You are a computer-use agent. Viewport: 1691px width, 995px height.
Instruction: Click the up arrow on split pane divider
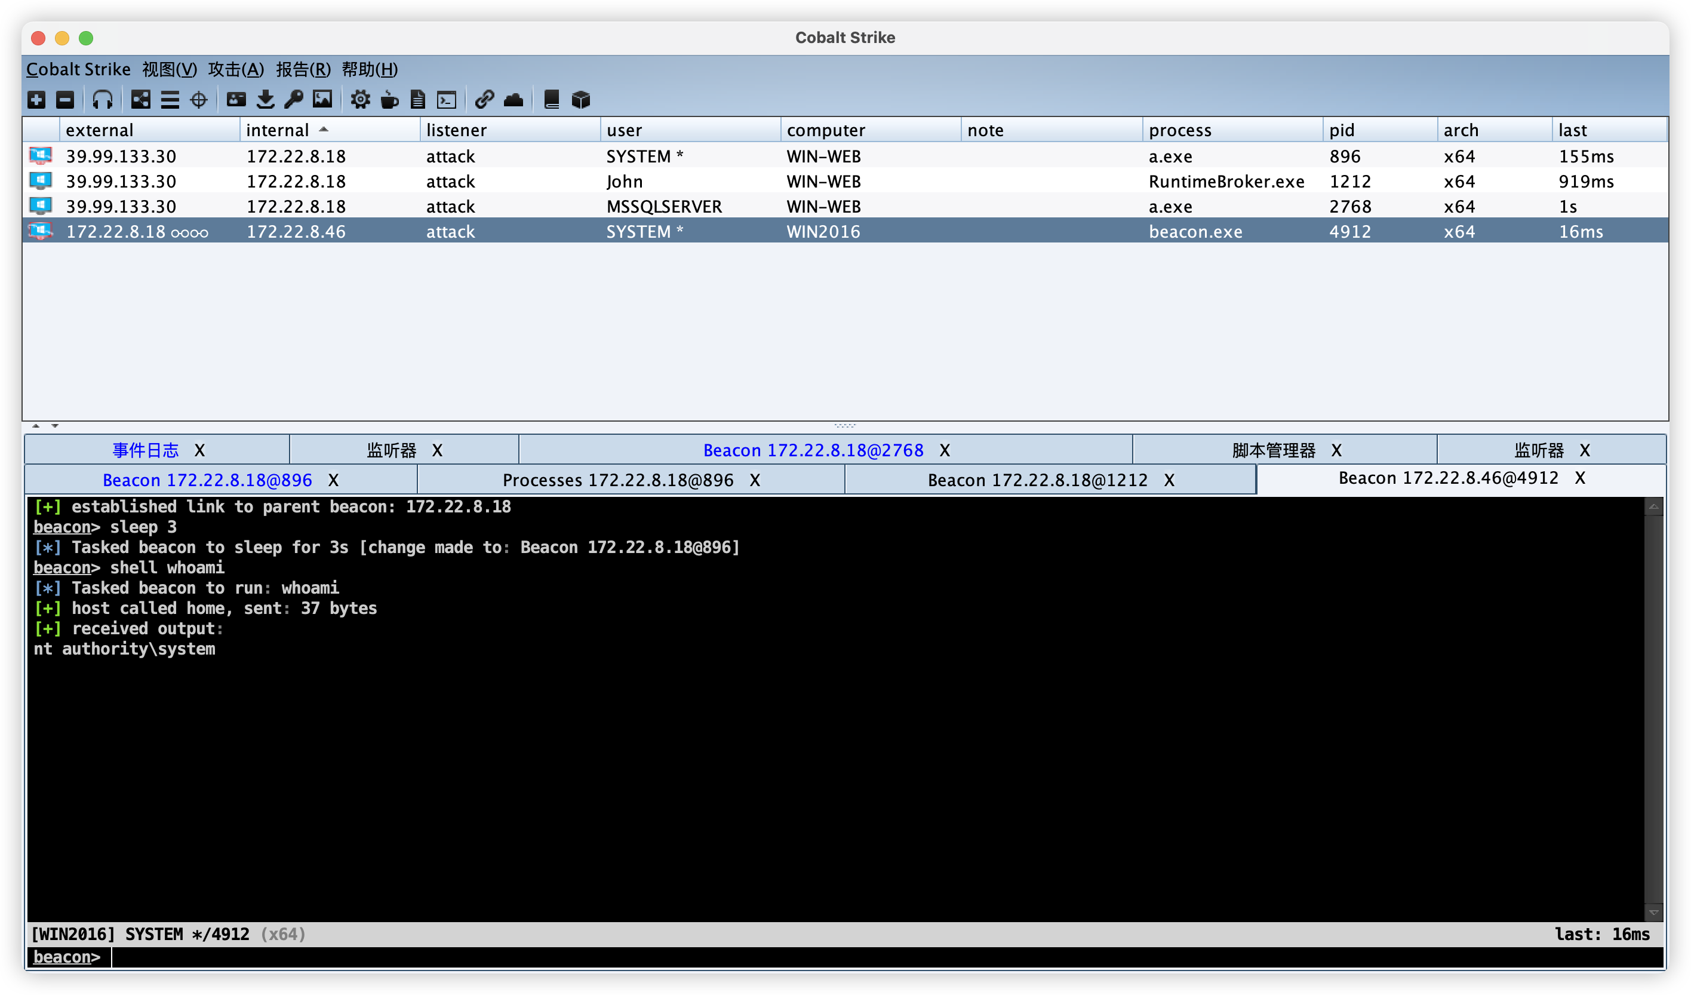[36, 426]
